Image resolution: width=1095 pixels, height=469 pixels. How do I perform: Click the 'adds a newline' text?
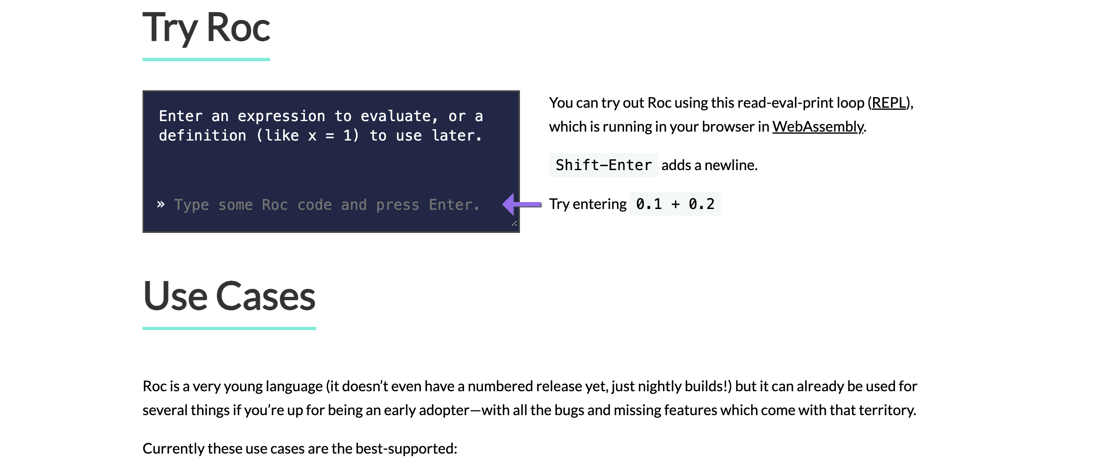pyautogui.click(x=709, y=165)
